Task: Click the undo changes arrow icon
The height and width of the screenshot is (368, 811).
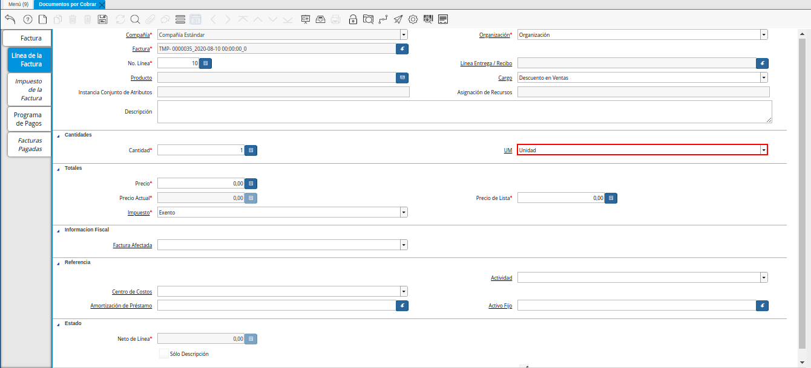Action: coord(10,19)
